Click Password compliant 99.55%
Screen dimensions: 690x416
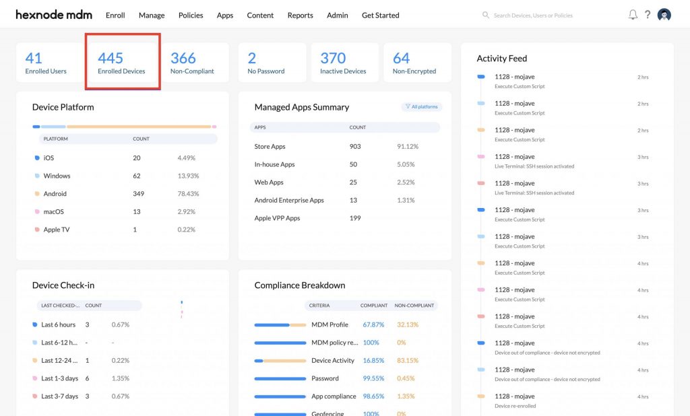(373, 378)
